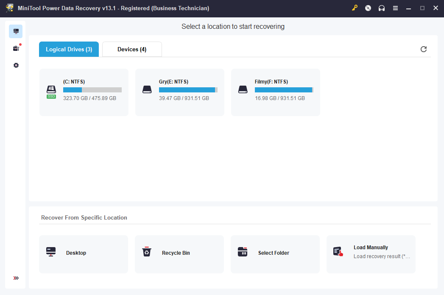444x295 pixels.
Task: Choose the Gry(E: NTFS) drive
Action: click(179, 92)
